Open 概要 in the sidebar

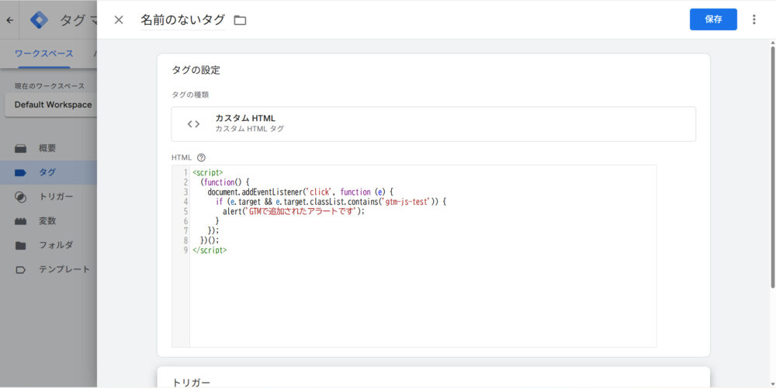pos(47,148)
